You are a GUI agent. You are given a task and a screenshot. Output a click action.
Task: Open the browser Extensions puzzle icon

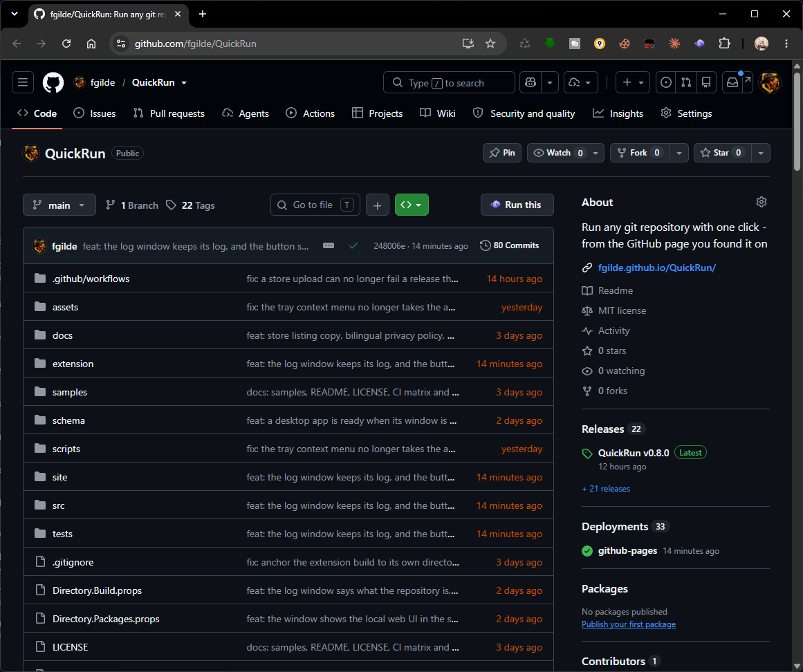pyautogui.click(x=724, y=44)
